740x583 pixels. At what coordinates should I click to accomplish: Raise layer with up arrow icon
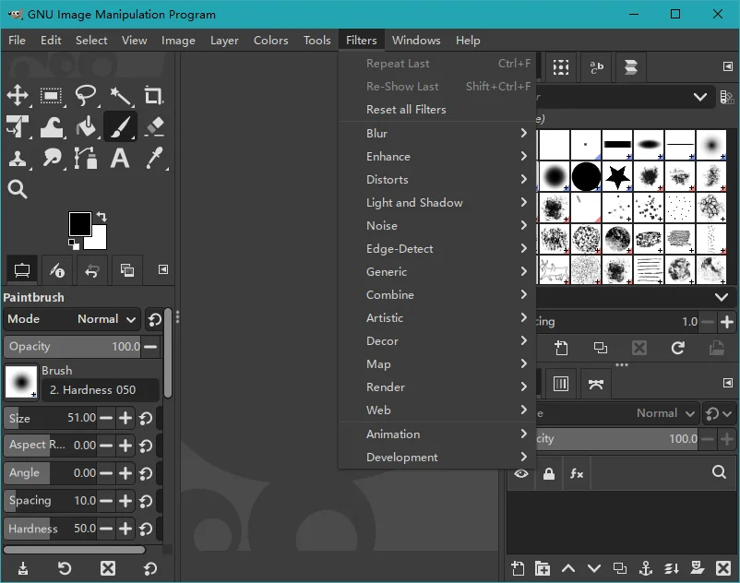click(x=568, y=568)
